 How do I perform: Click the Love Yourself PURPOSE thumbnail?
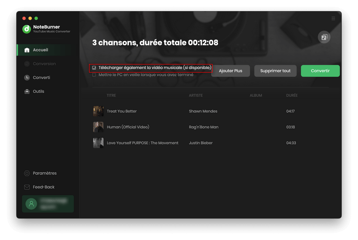(98, 143)
